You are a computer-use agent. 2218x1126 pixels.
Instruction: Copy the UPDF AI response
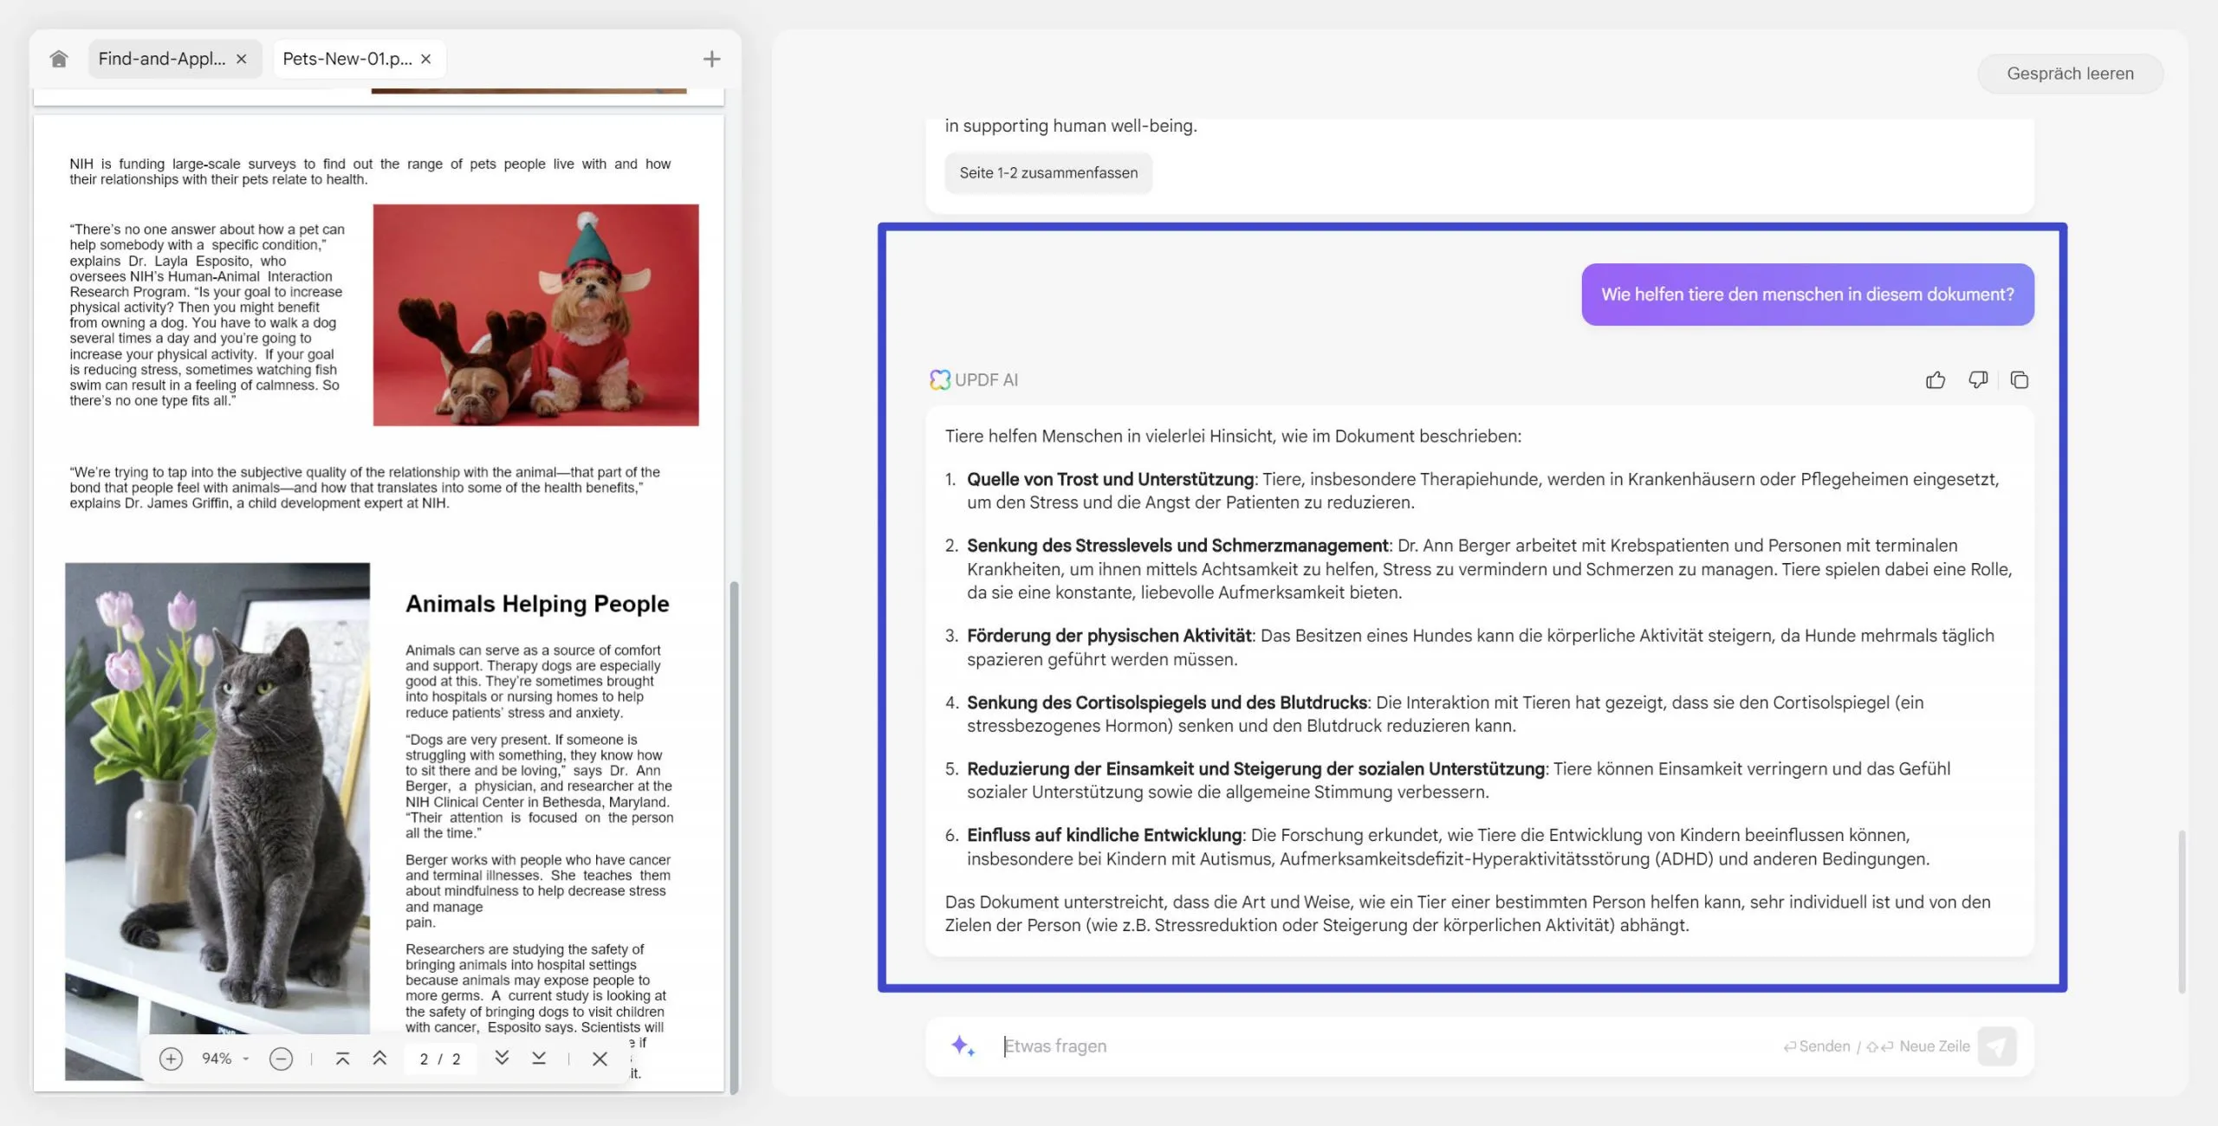click(2020, 380)
